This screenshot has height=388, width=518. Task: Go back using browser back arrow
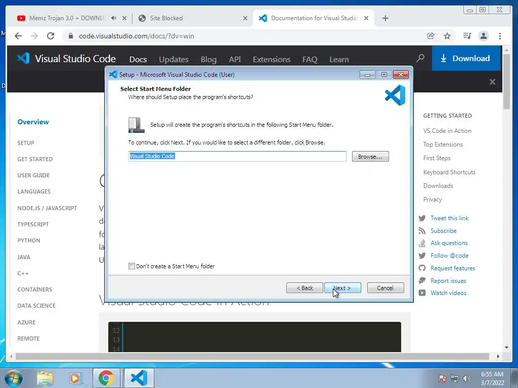click(x=18, y=36)
